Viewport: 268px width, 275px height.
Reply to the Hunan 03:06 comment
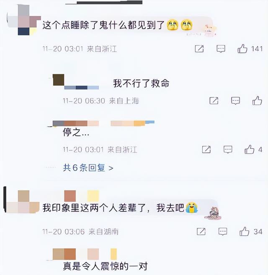pos(223,231)
